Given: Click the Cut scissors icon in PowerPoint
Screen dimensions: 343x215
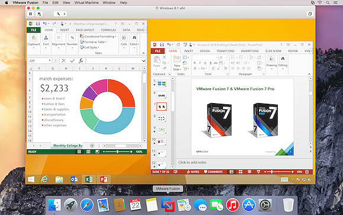Looking at the screenshot, I should (164, 57).
